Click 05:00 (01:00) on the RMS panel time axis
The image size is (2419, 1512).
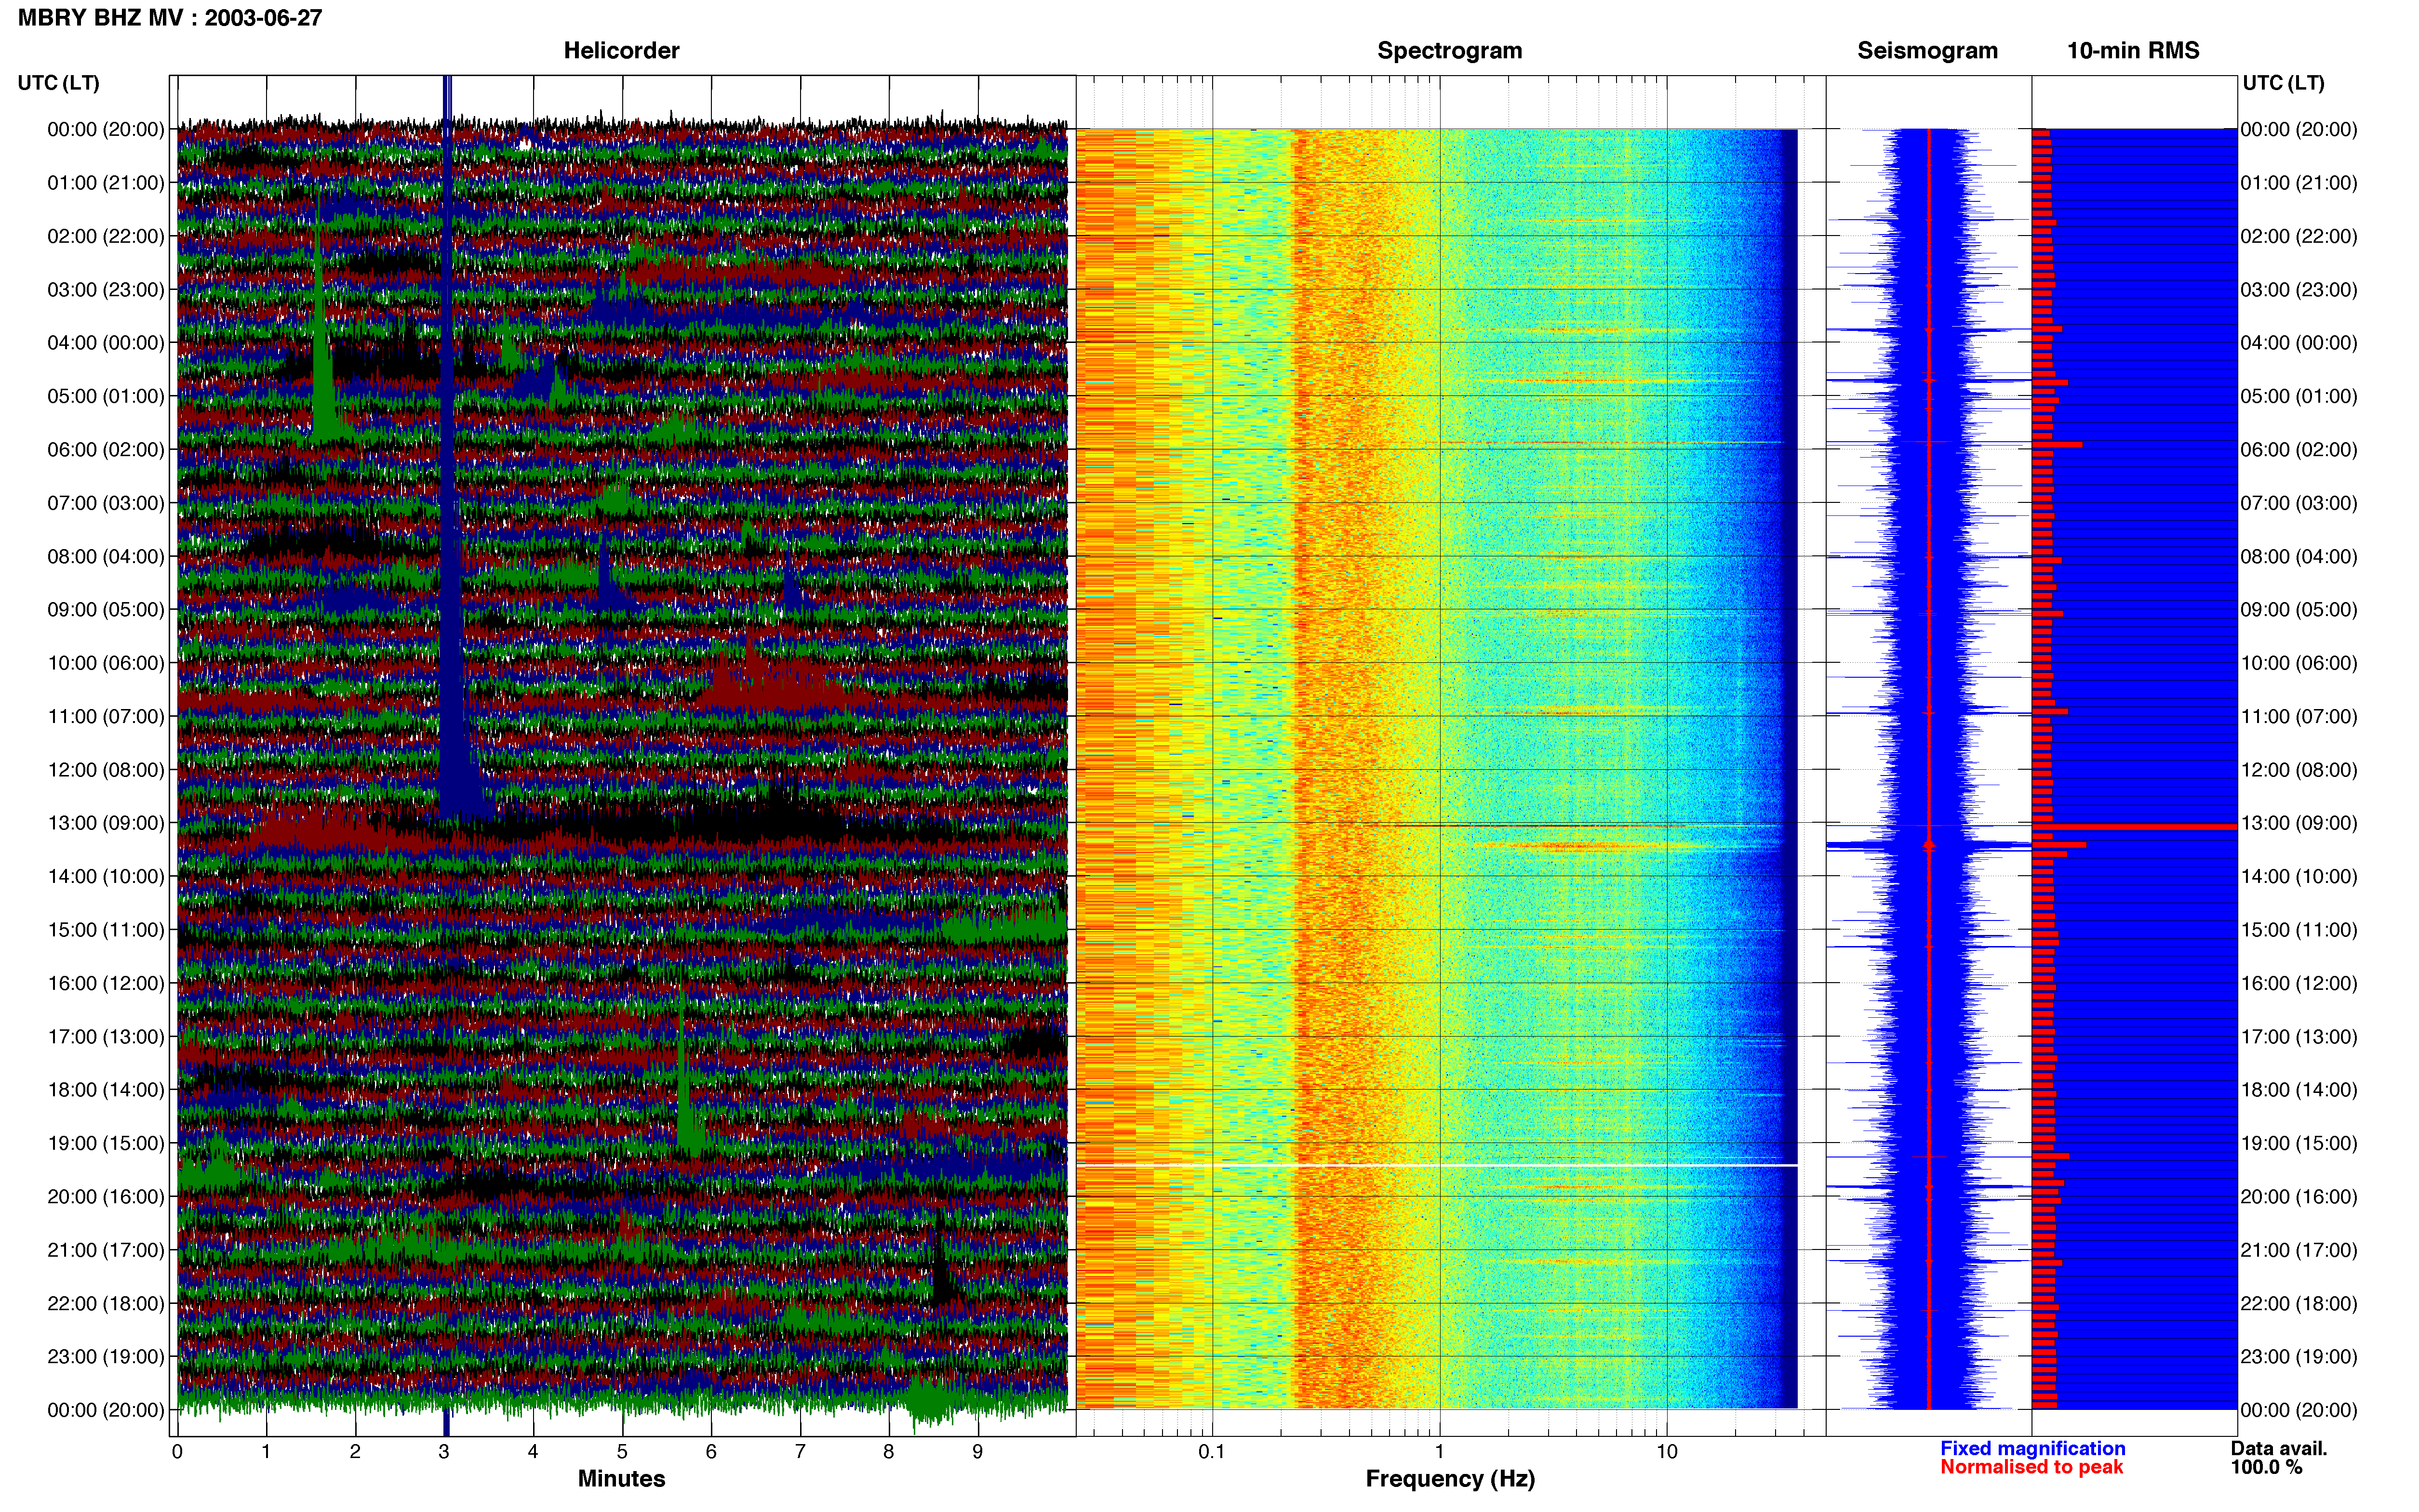2299,397
